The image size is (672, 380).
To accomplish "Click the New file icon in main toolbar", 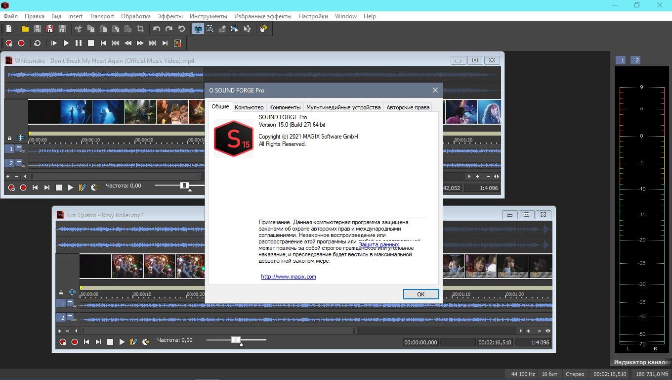I will click(9, 29).
